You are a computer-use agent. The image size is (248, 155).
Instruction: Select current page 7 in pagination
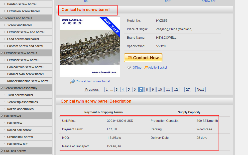[x=141, y=90]
